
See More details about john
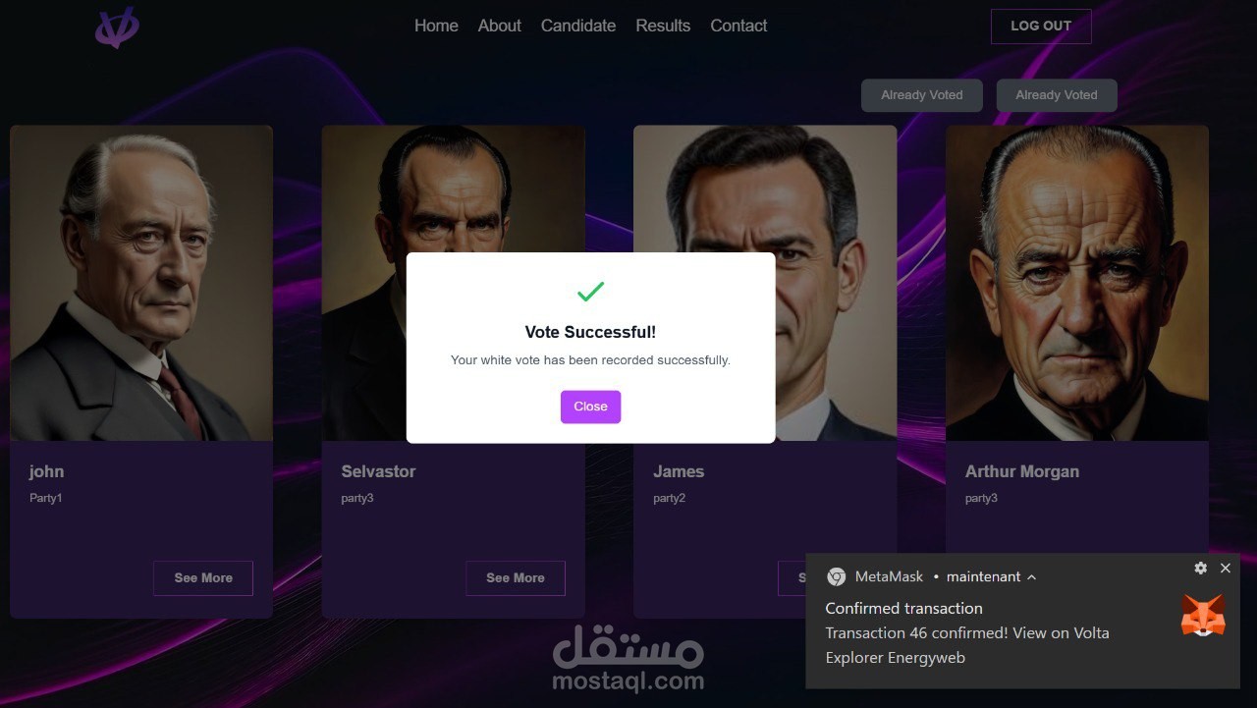click(x=203, y=577)
